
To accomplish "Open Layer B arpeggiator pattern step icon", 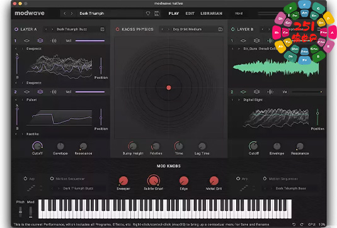I will click(x=244, y=188).
